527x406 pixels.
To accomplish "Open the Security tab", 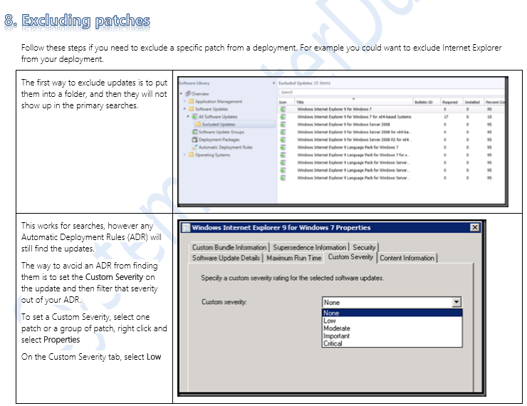I will (364, 247).
